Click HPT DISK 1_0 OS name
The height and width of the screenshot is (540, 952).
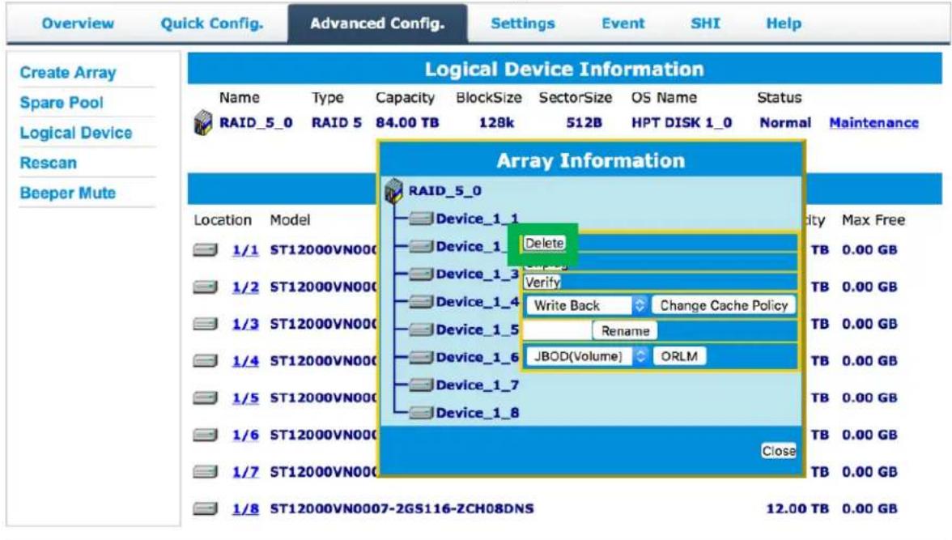click(x=682, y=123)
